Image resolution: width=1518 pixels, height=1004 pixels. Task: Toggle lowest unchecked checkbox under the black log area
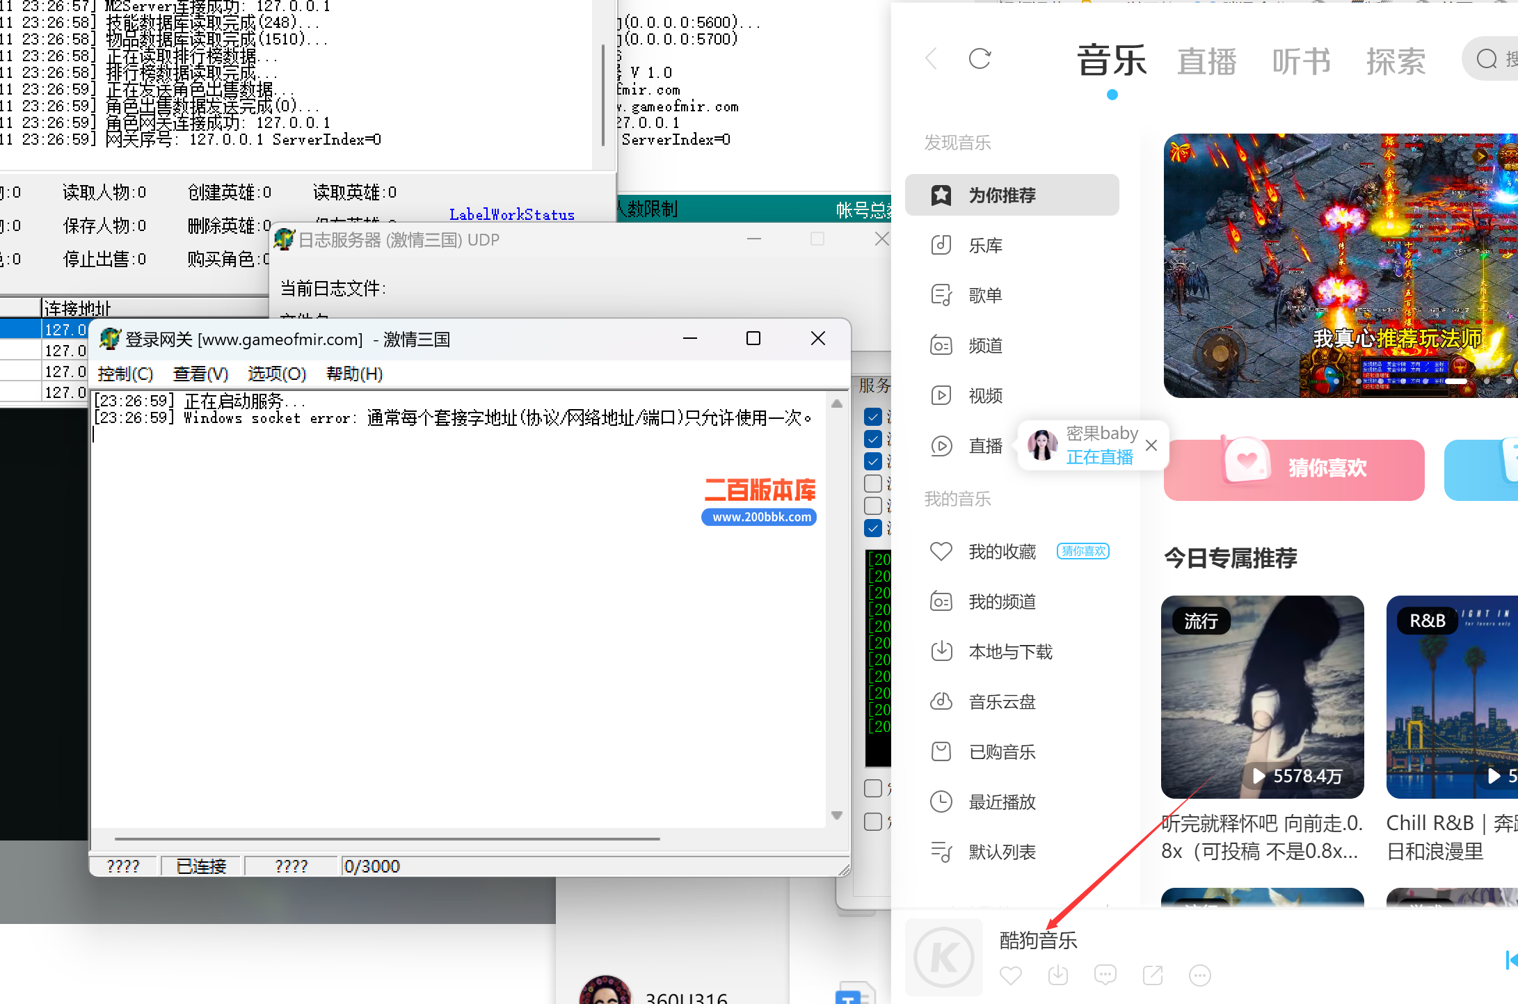click(873, 822)
